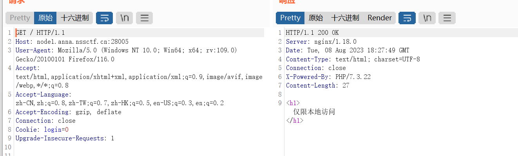Switch to 原始 tab in response panel
Screen dimensions: 518x156
pos(315,18)
